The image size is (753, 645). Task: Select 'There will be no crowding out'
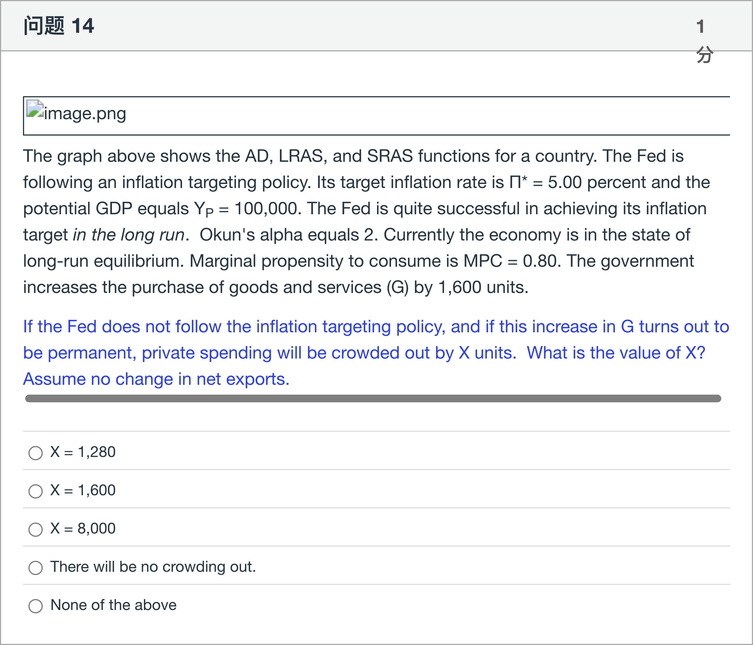click(x=35, y=568)
